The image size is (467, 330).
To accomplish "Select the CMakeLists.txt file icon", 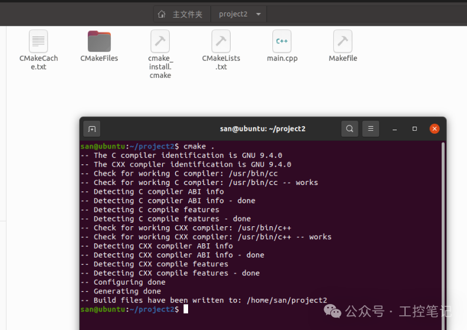I will 221,41.
